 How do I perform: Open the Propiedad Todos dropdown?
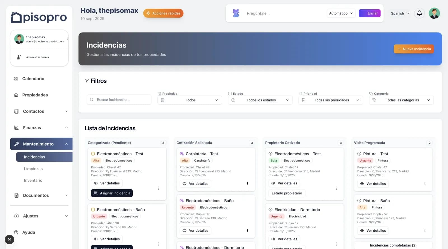[190, 100]
